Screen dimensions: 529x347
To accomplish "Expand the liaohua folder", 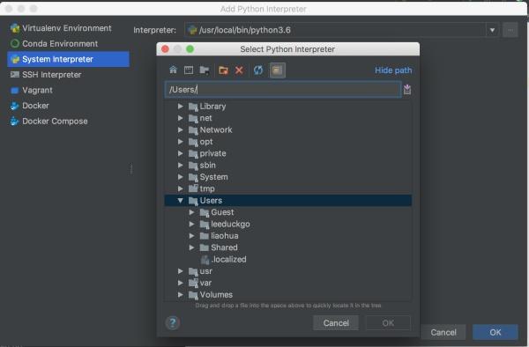I will tap(191, 236).
